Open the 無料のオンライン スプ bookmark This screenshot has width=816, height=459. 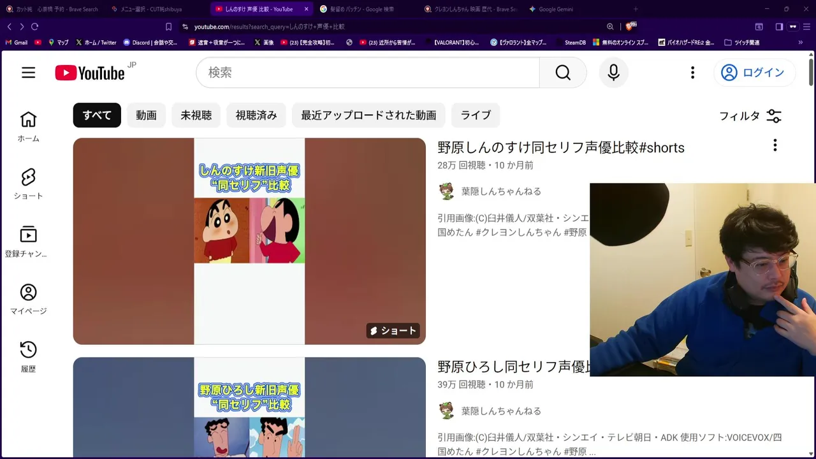pos(621,43)
